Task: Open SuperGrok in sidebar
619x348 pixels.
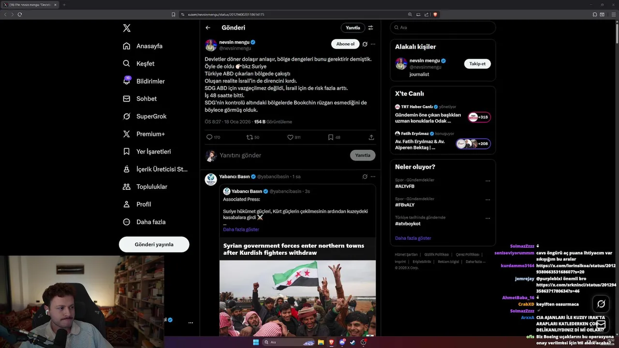Action: pyautogui.click(x=145, y=116)
